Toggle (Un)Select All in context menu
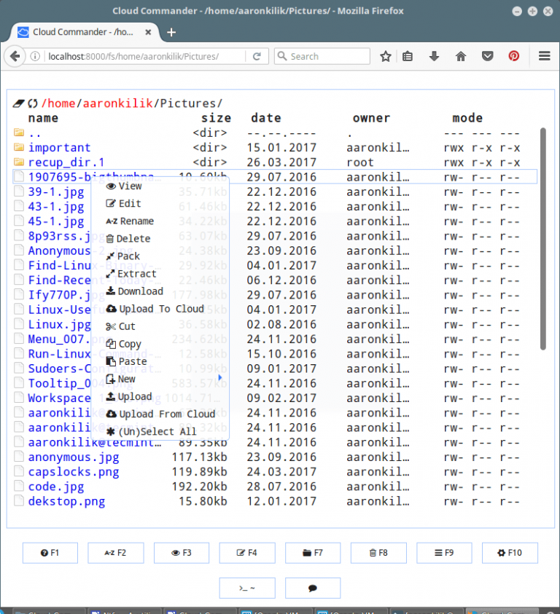The width and height of the screenshot is (560, 614). [156, 431]
